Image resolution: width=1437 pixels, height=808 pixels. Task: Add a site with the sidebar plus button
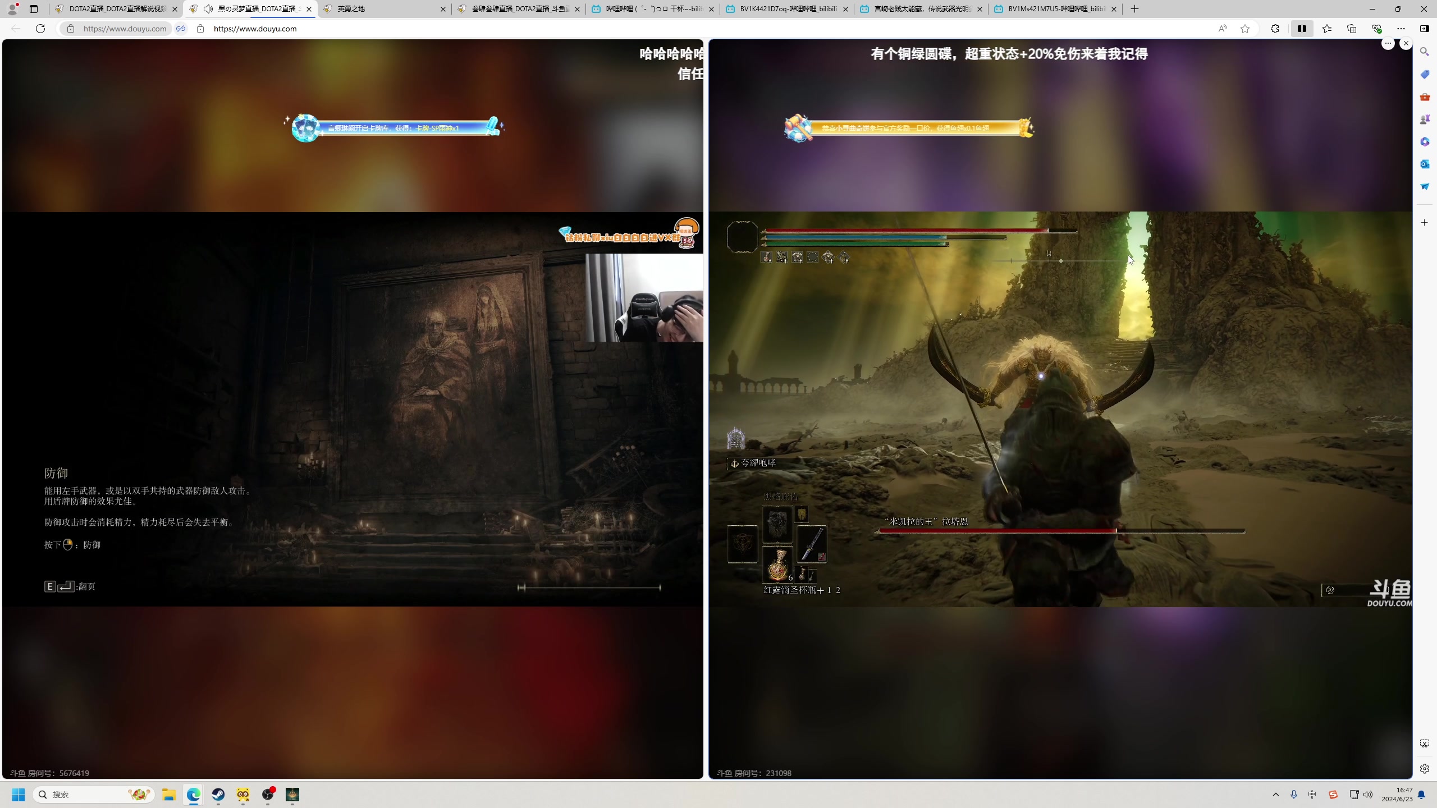1425,223
